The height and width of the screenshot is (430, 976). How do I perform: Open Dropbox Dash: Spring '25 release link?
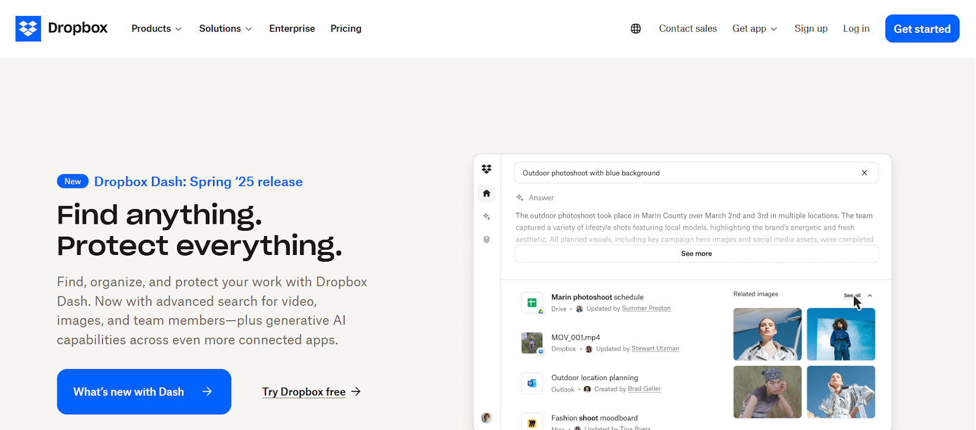coord(198,182)
